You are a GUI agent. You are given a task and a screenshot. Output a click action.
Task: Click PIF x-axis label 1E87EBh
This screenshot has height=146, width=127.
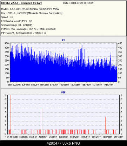click(x=107, y=137)
